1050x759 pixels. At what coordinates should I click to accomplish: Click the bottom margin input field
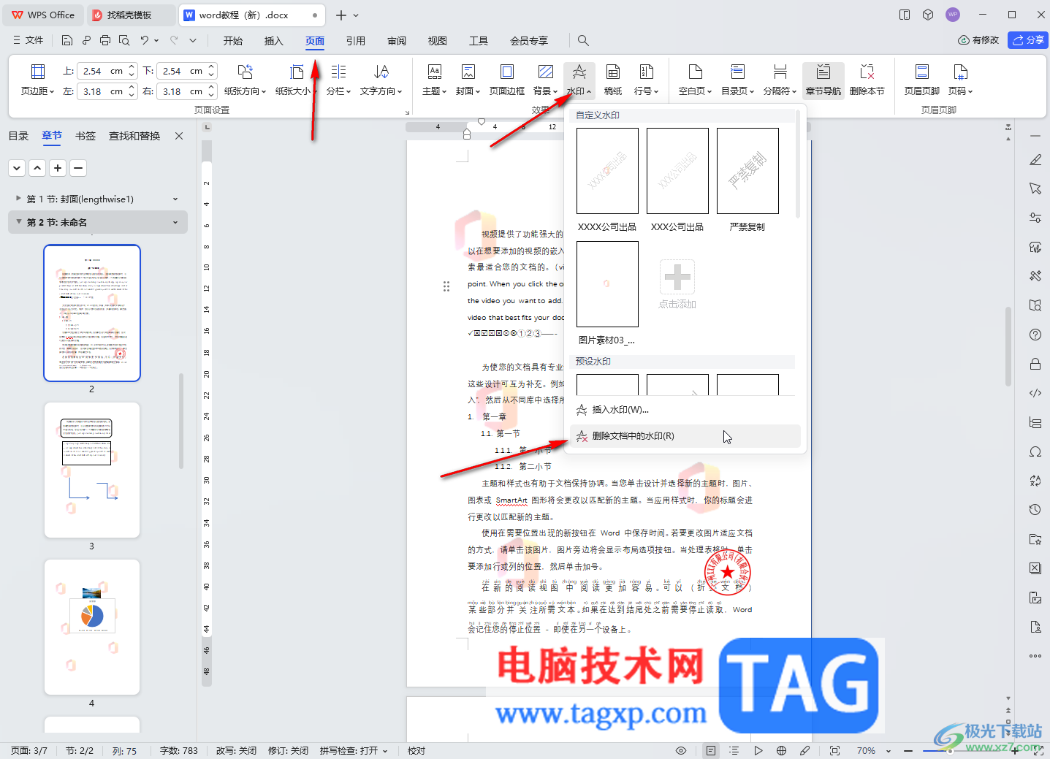181,71
